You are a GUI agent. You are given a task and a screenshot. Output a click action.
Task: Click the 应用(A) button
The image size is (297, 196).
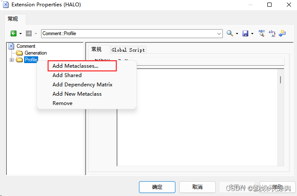[237, 187]
